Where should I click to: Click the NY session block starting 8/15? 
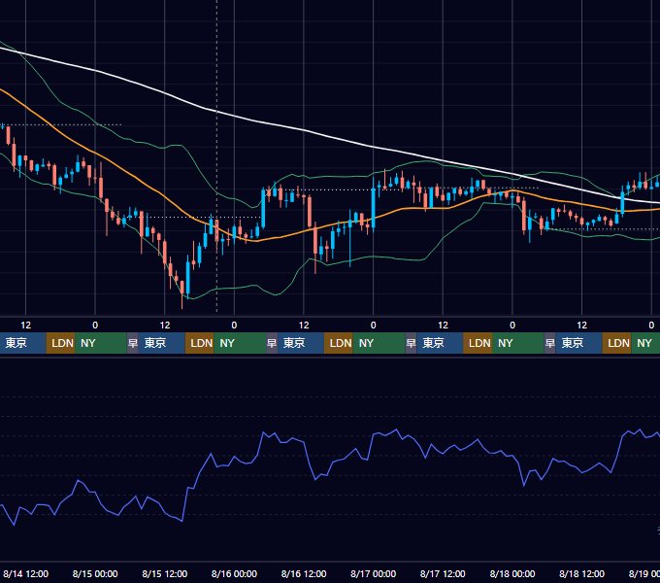(x=240, y=343)
